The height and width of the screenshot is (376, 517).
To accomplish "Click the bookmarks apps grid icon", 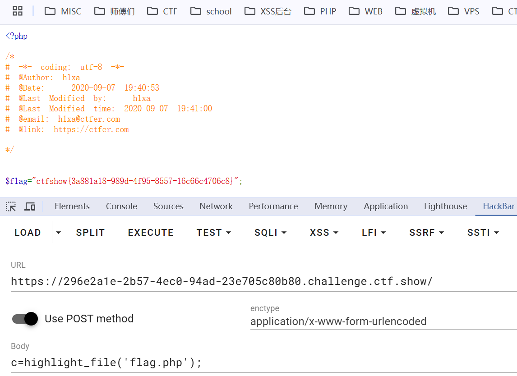I will coord(18,11).
